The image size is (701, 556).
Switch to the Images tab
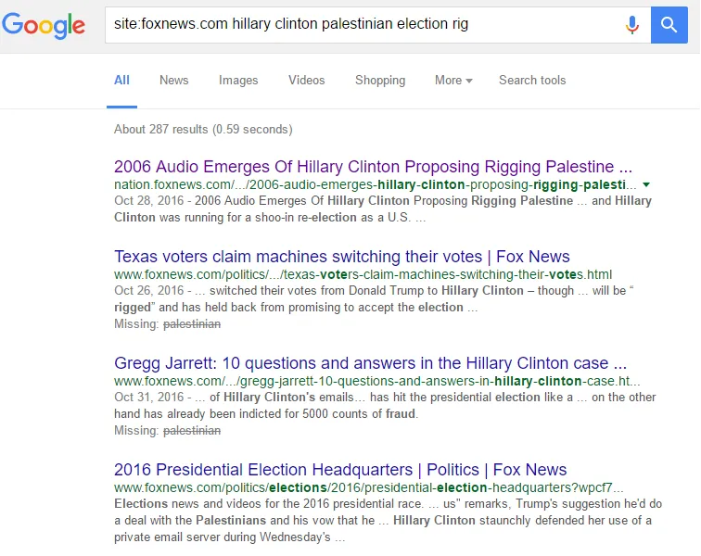238,81
